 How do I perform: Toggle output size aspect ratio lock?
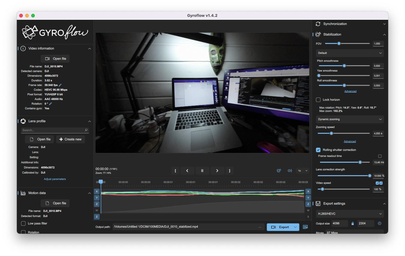[353, 224]
